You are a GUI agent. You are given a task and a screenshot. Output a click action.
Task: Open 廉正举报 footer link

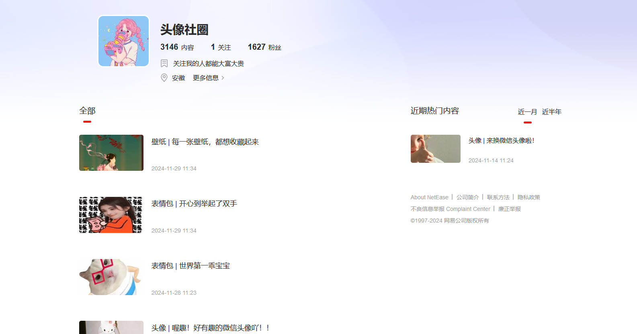click(509, 209)
